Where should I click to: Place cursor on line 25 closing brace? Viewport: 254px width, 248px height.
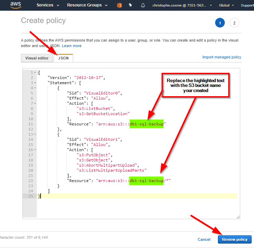(x=39, y=196)
